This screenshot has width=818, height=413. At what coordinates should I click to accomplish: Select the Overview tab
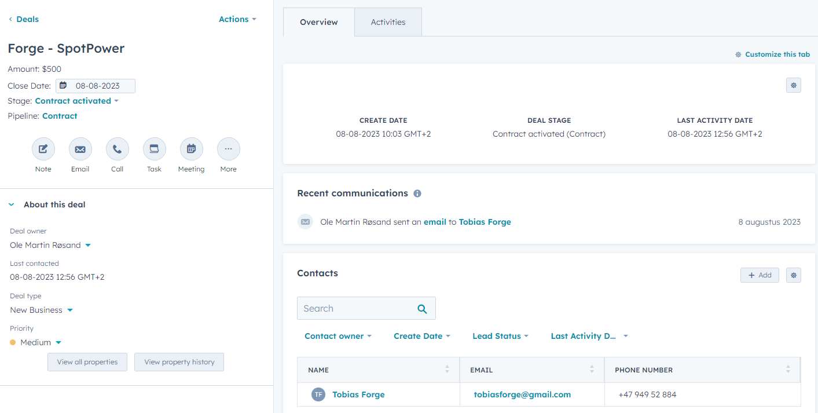pyautogui.click(x=318, y=22)
